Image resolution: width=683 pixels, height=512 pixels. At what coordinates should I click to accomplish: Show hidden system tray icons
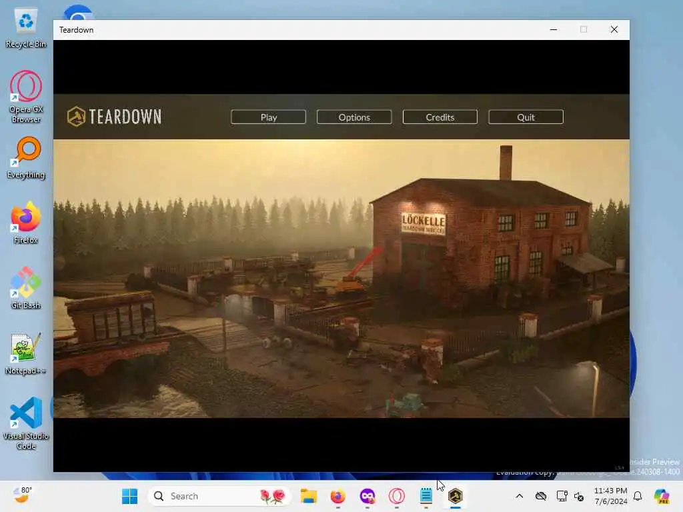[519, 496]
